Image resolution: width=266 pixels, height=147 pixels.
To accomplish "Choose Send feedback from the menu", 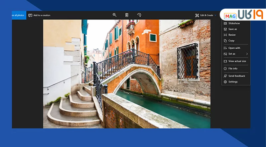I will pyautogui.click(x=236, y=76).
